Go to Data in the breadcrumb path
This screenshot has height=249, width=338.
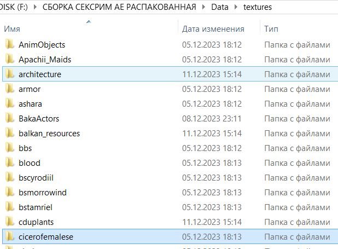tap(220, 8)
